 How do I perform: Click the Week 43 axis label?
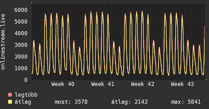pyautogui.click(x=182, y=84)
